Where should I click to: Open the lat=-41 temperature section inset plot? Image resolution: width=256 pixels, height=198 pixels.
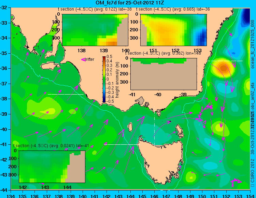[x=52, y=167]
